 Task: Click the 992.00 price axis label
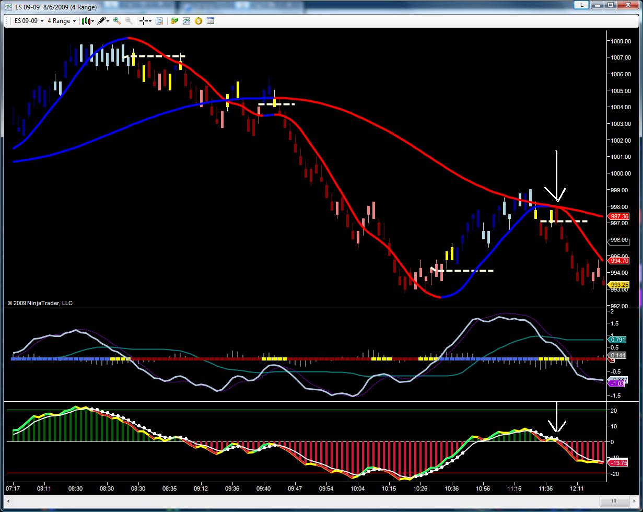click(x=619, y=306)
